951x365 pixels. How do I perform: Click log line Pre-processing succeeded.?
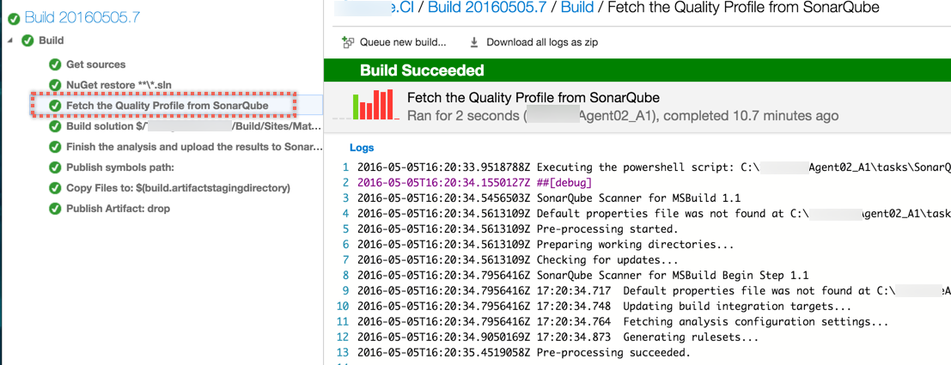coord(524,353)
